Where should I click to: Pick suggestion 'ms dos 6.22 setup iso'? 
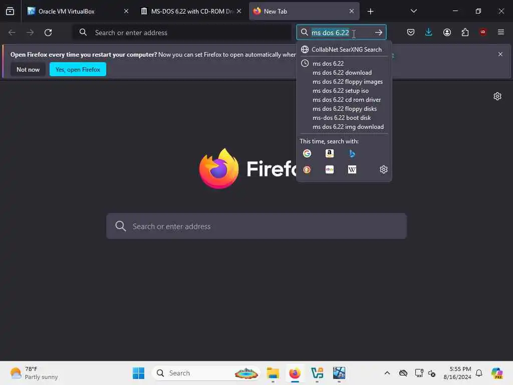coord(344,91)
